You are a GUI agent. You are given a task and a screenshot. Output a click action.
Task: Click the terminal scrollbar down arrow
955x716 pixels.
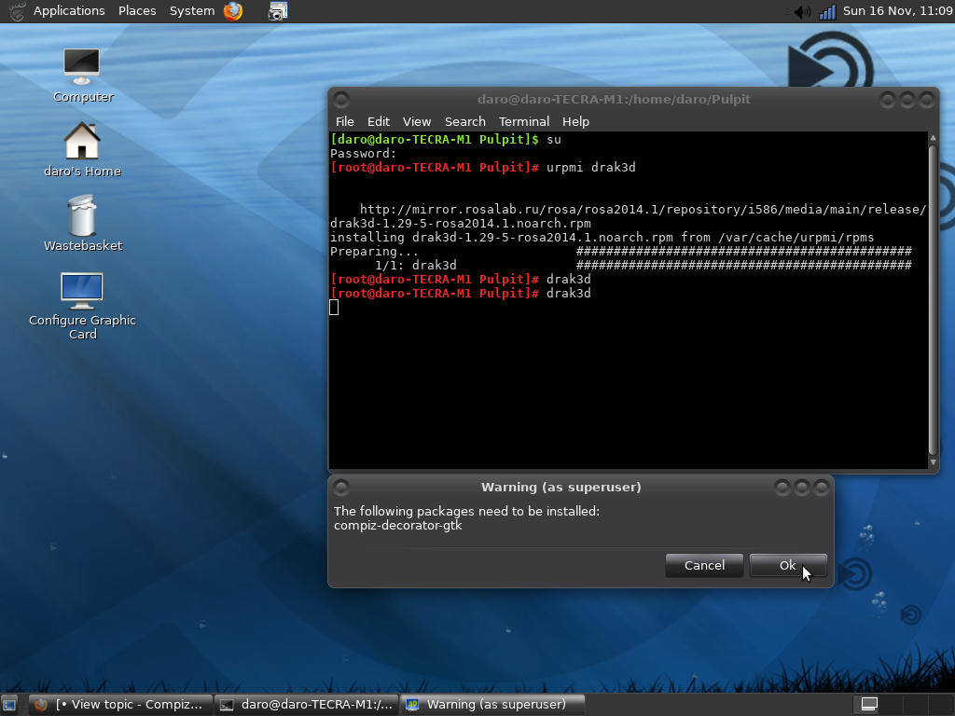[934, 461]
